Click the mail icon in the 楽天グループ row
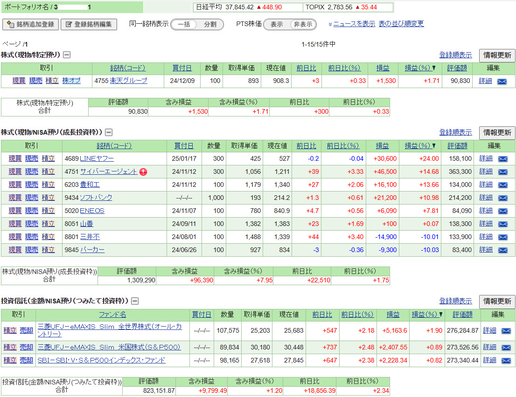Screen dimensions: 516x397 pos(502,81)
